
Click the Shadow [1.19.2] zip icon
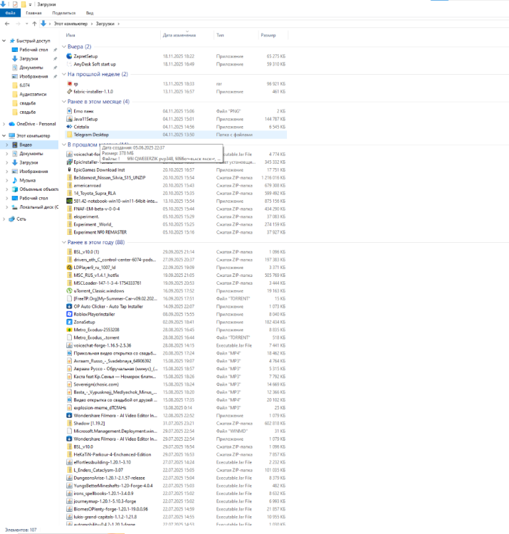[70, 424]
